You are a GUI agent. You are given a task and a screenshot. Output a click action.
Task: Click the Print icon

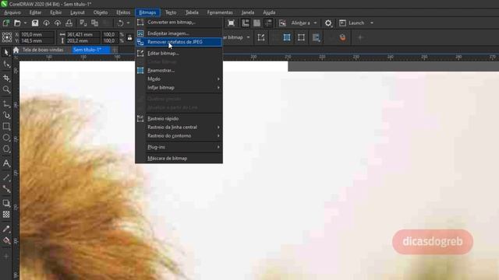(69, 23)
